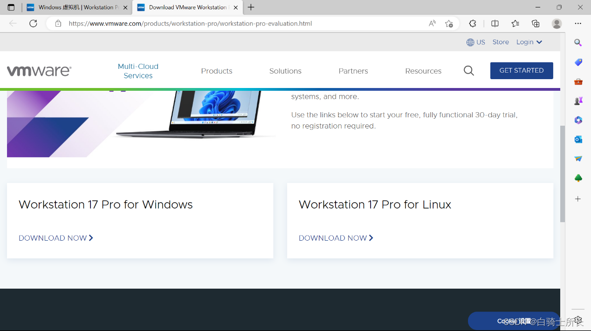Open sidebar Outlook icon
This screenshot has height=331, width=591.
click(x=578, y=139)
